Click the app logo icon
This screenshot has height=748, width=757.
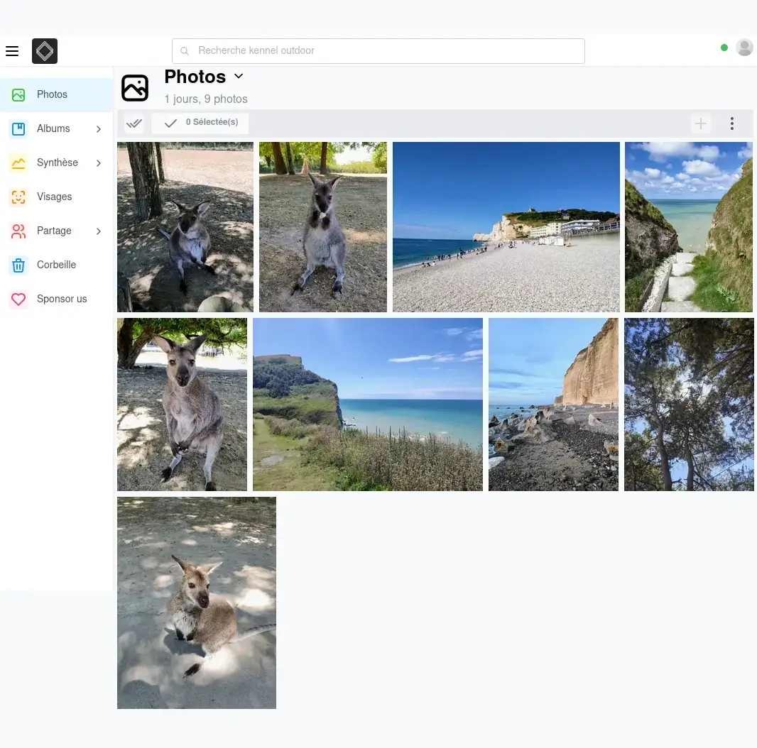[x=45, y=51]
